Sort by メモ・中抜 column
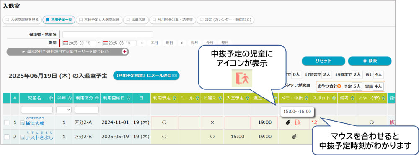419x155 pixels. tap(307, 98)
